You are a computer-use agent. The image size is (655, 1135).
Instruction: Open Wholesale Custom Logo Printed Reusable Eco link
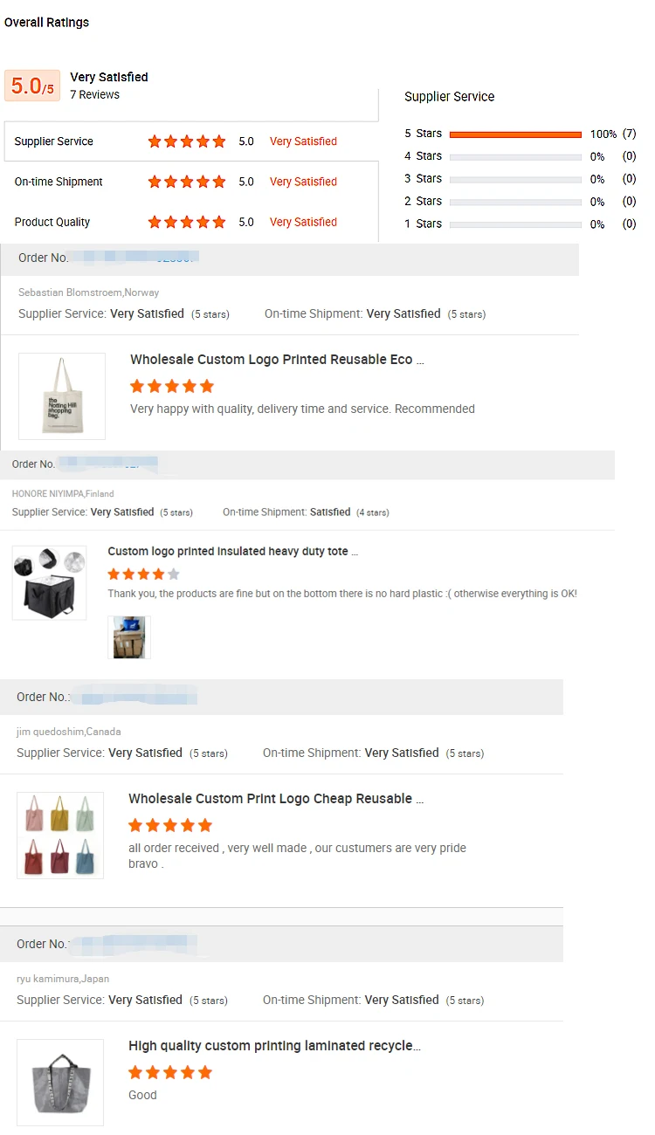[277, 360]
